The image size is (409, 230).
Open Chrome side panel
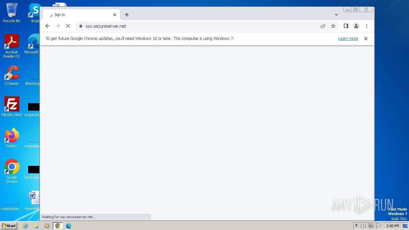tap(346, 26)
